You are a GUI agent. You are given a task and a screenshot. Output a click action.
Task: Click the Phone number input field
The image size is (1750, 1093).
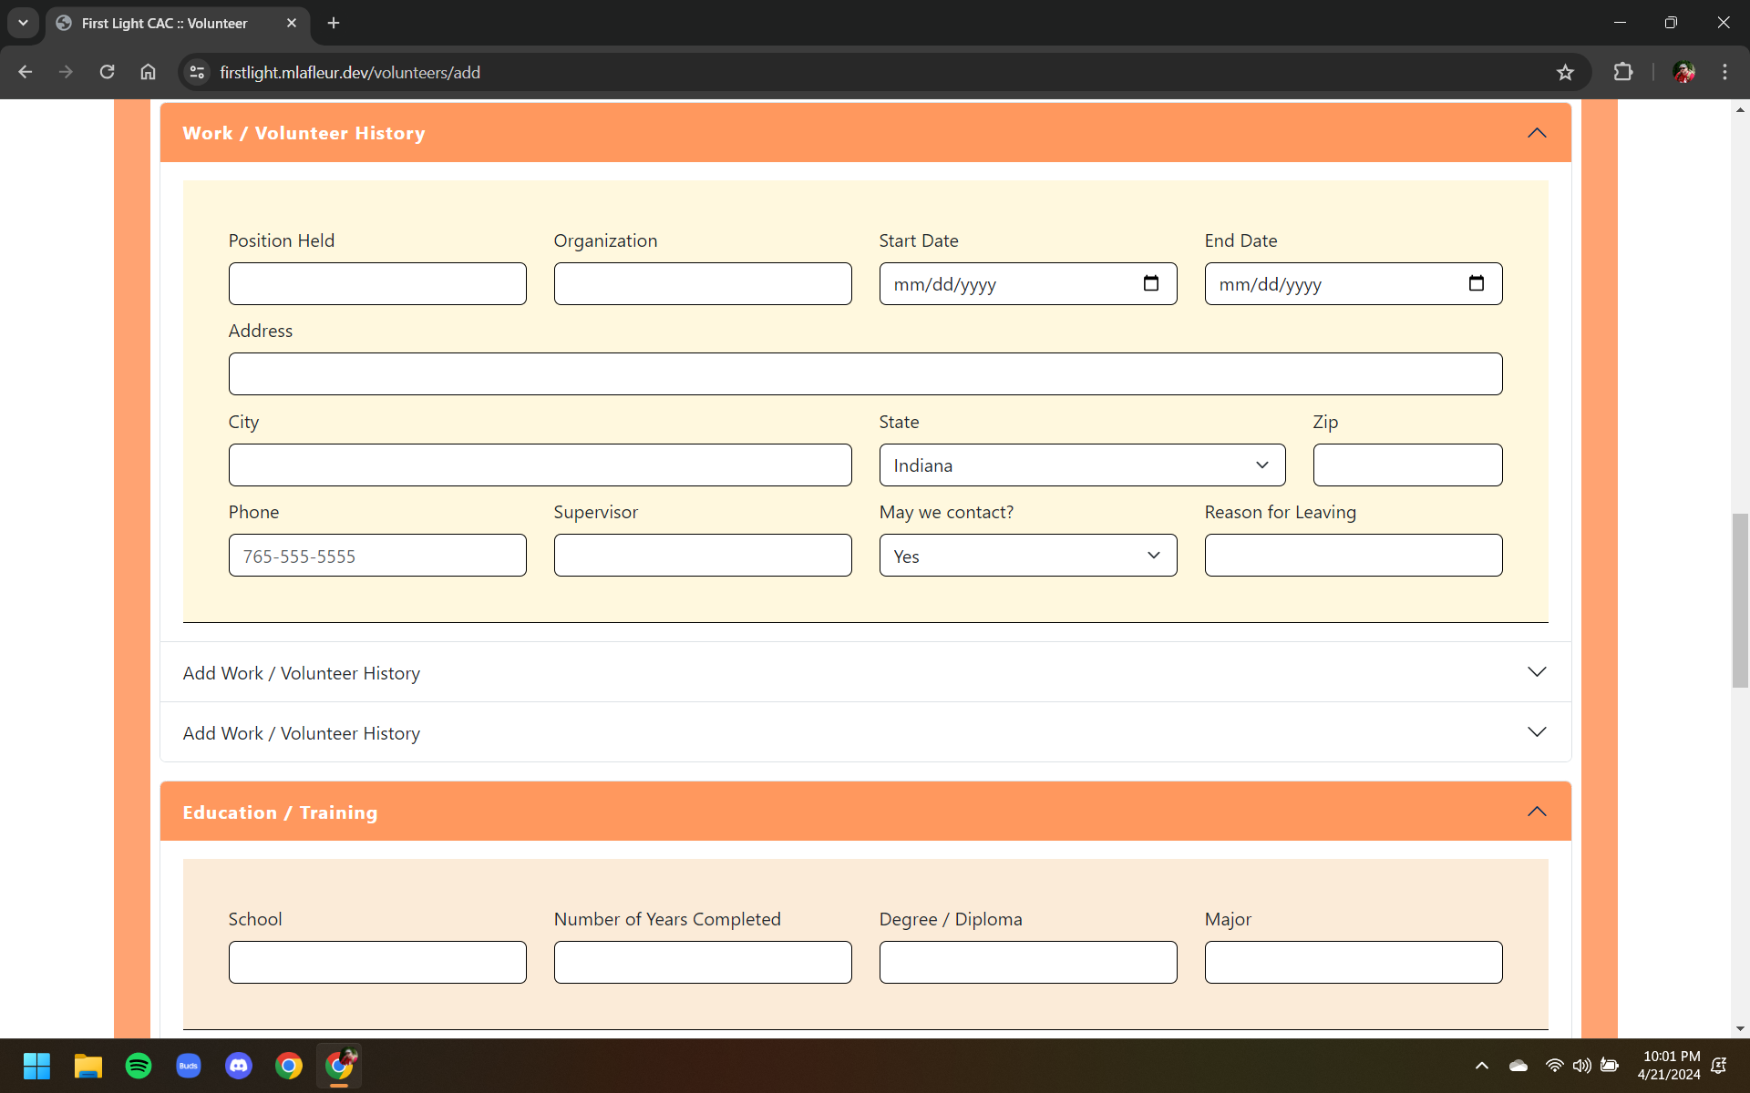pyautogui.click(x=377, y=556)
